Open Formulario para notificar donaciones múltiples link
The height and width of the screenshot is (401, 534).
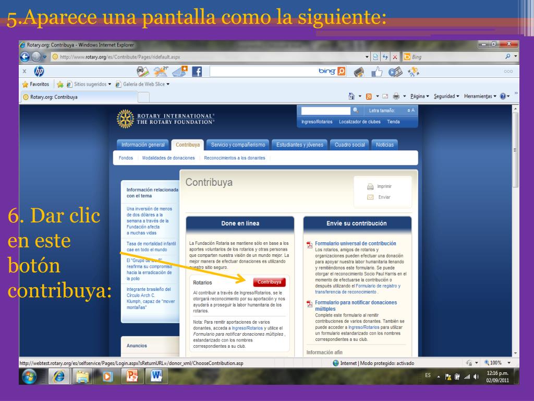356,305
